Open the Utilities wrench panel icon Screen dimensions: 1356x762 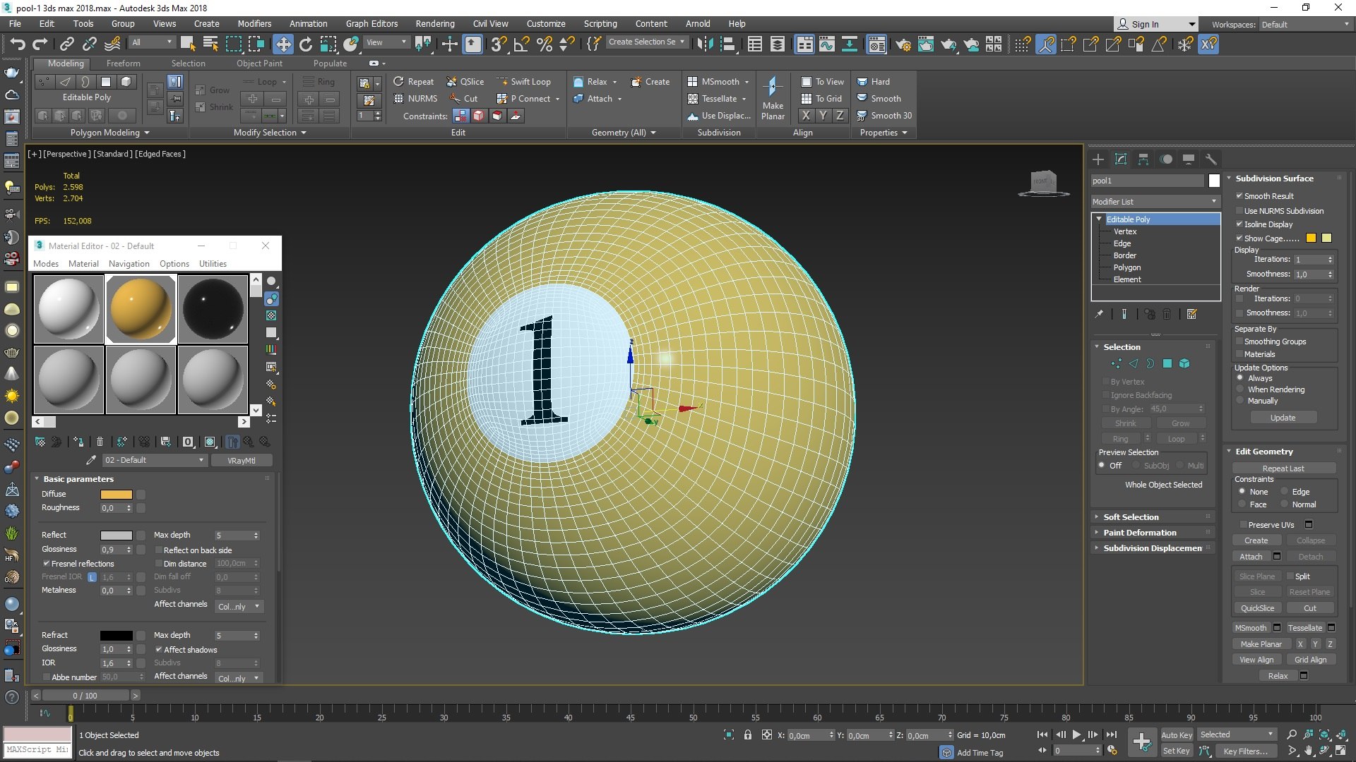[1211, 159]
